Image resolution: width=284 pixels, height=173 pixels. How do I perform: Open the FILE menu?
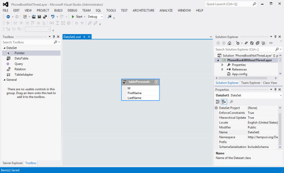(x=5, y=10)
